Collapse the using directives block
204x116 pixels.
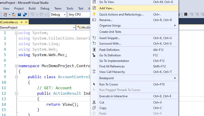[x=16, y=33]
